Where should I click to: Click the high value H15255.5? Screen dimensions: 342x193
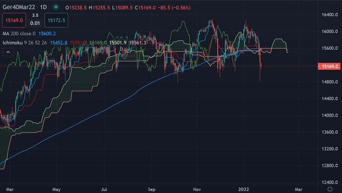pos(99,8)
